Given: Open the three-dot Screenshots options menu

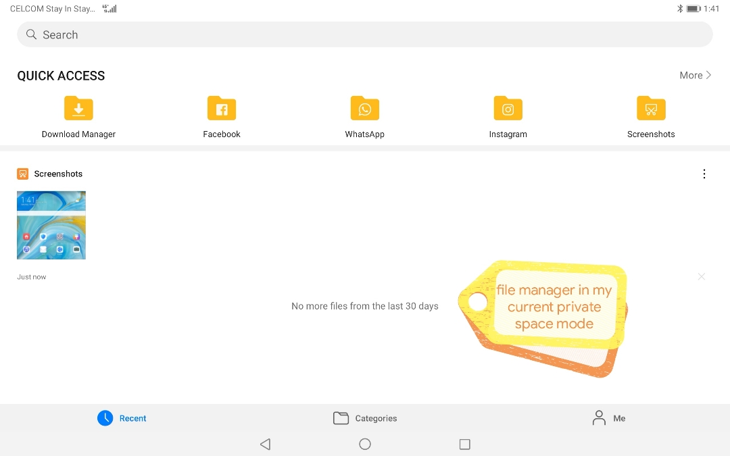Looking at the screenshot, I should [704, 174].
